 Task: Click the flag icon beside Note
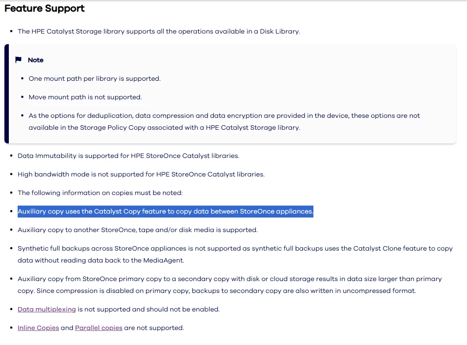(x=19, y=60)
